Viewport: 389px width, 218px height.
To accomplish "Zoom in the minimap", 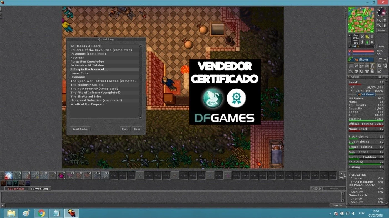I will point(379,25).
